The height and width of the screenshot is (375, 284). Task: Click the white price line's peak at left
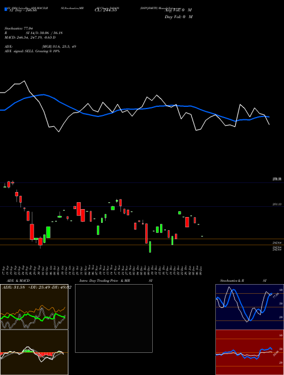24,81
